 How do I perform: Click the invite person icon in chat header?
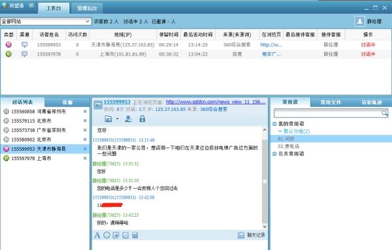(128, 119)
